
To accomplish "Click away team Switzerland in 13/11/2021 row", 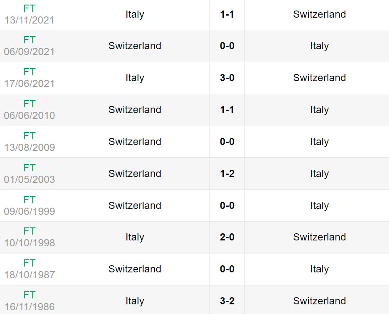I will click(x=319, y=14).
